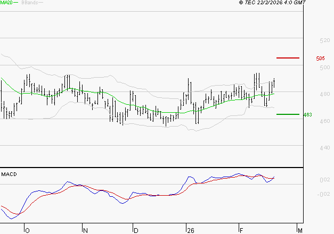Click the MACD -0.02 axis label
The height and width of the screenshot is (234, 334).
pyautogui.click(x=308, y=194)
